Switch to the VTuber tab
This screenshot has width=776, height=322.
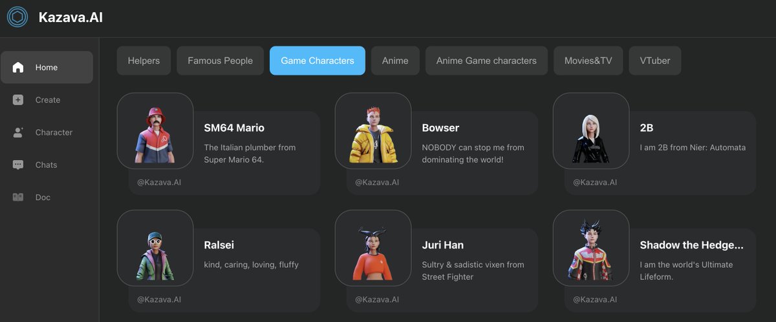(655, 61)
